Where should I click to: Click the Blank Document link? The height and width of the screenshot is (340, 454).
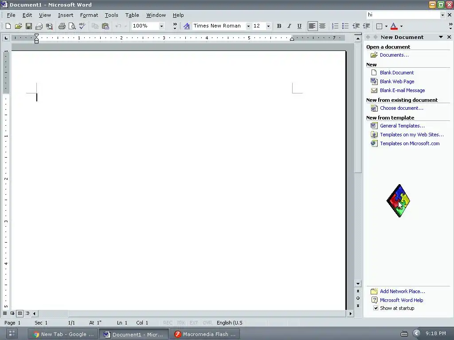pyautogui.click(x=397, y=73)
